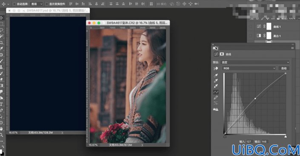300x156 pixels.
Task: Click the white point eyedropper in Curves
Action: pos(216,86)
